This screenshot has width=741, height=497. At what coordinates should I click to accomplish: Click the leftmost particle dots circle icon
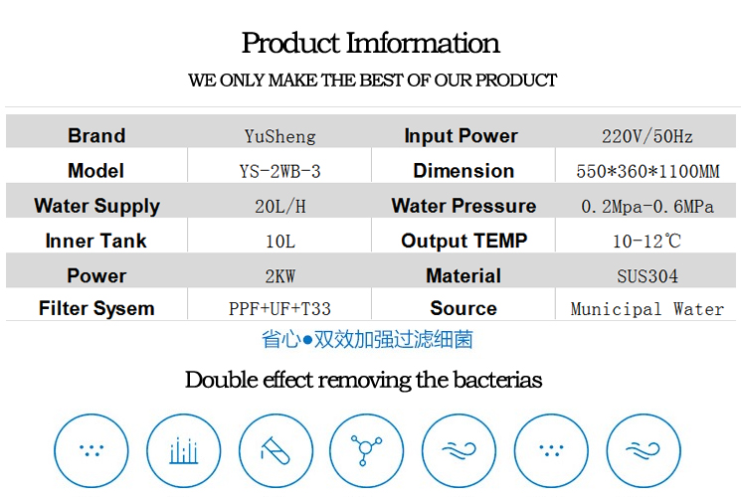[x=92, y=450]
